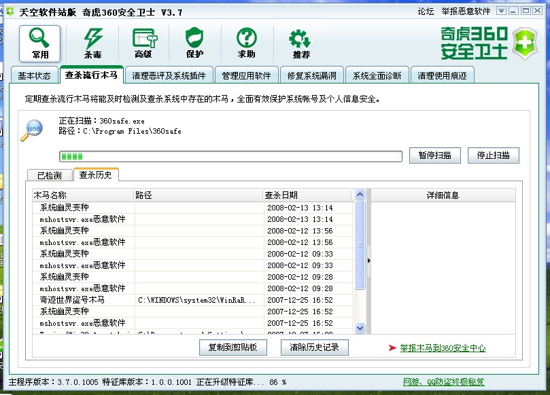Click the history list scroll-up arrow
This screenshot has height=395, width=550.
(x=360, y=195)
